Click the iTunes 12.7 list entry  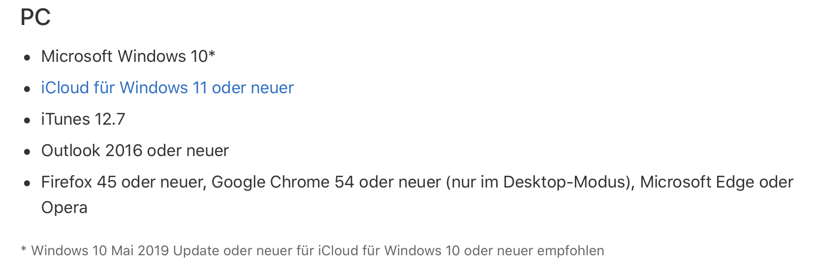tap(83, 119)
